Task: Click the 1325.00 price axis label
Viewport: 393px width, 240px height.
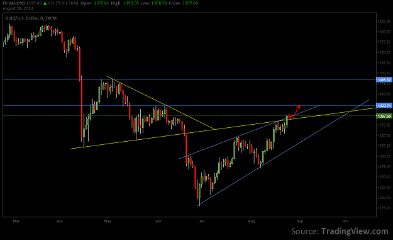Action: tap(384, 146)
